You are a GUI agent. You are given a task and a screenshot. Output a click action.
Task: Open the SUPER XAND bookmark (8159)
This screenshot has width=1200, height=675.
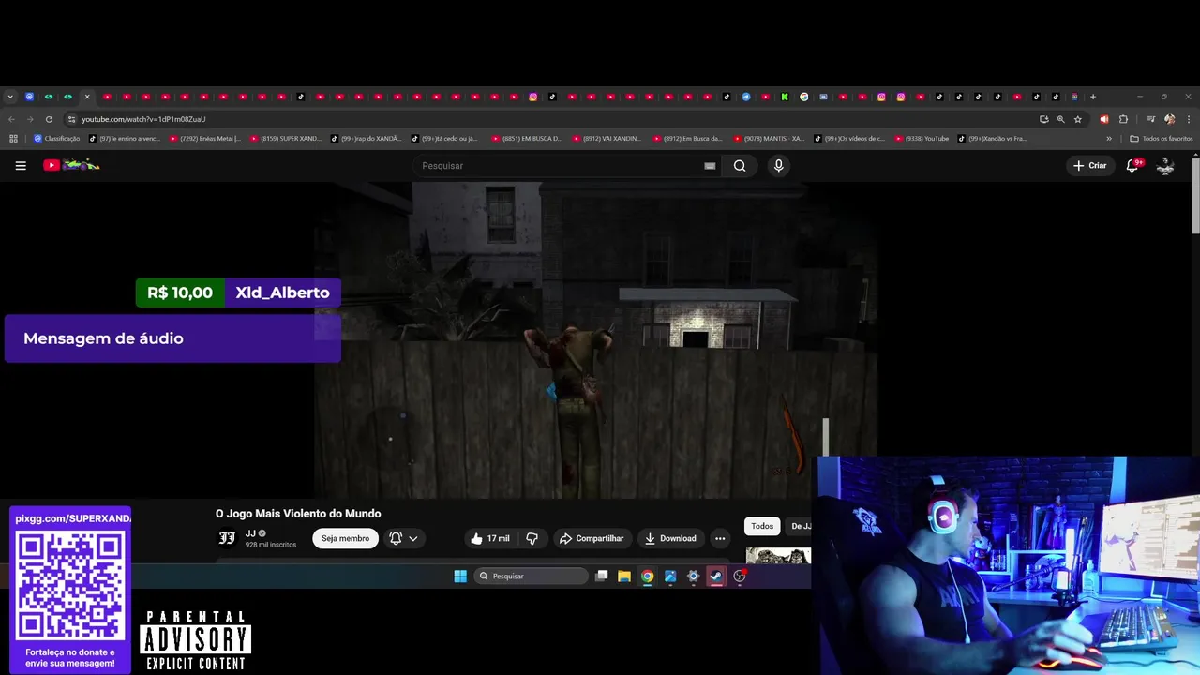tap(285, 139)
